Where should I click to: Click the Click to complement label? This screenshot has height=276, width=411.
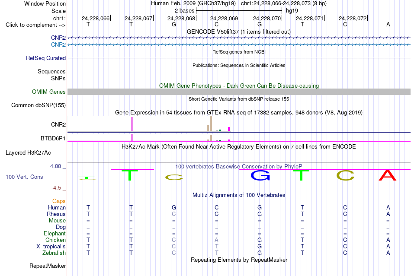tap(35, 25)
